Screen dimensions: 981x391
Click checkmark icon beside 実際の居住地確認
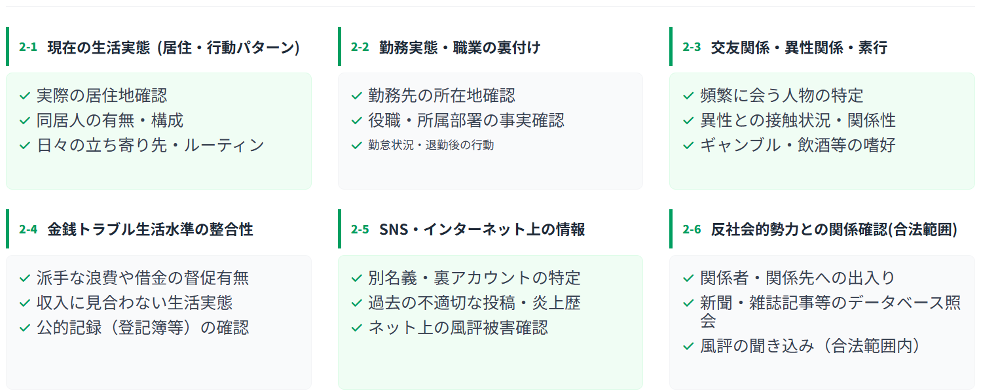point(25,96)
